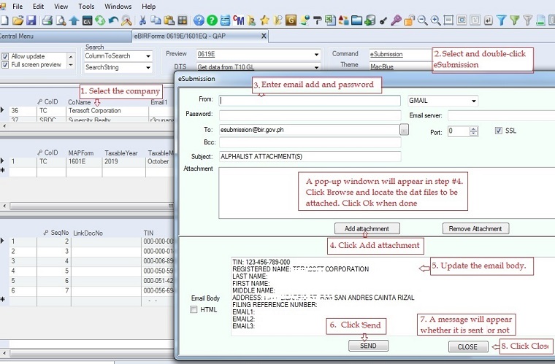Open the command prompt icon
Screen dimensions: 555x364
pyautogui.click(x=87, y=20)
